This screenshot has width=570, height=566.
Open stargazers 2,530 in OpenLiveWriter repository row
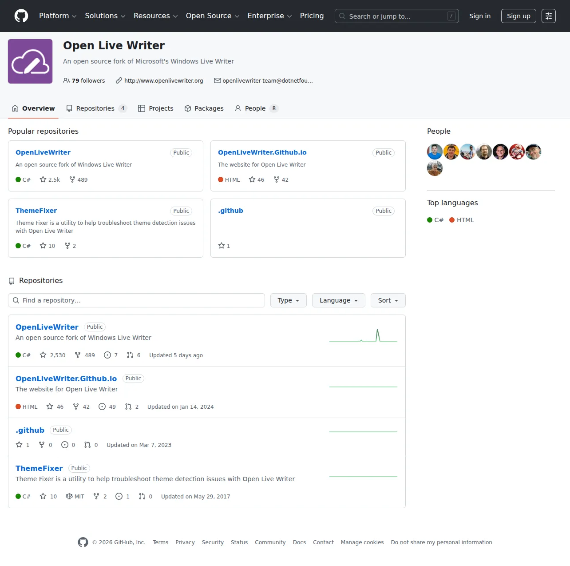click(52, 355)
